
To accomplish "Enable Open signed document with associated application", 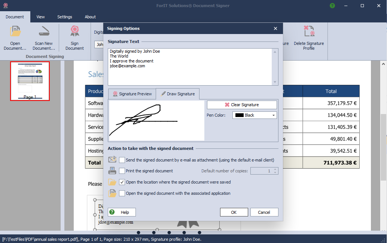I will click(x=122, y=193).
